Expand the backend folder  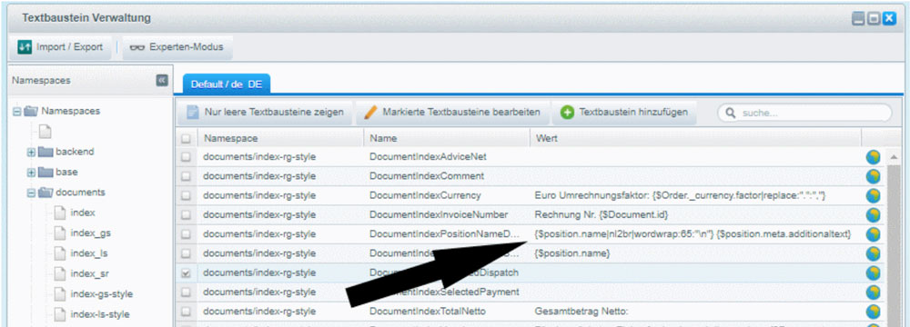pos(31,152)
